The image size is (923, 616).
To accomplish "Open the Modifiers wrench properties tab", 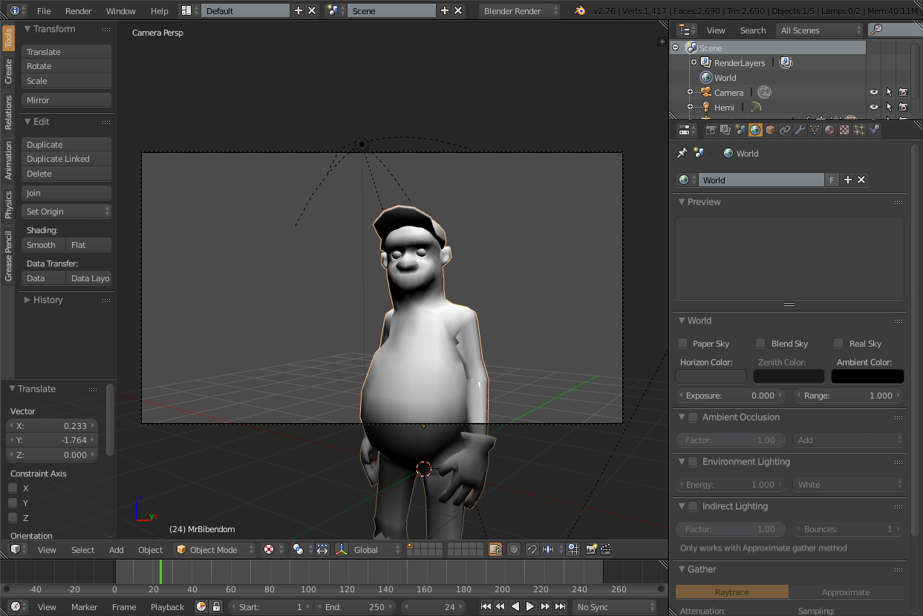I will (x=800, y=130).
